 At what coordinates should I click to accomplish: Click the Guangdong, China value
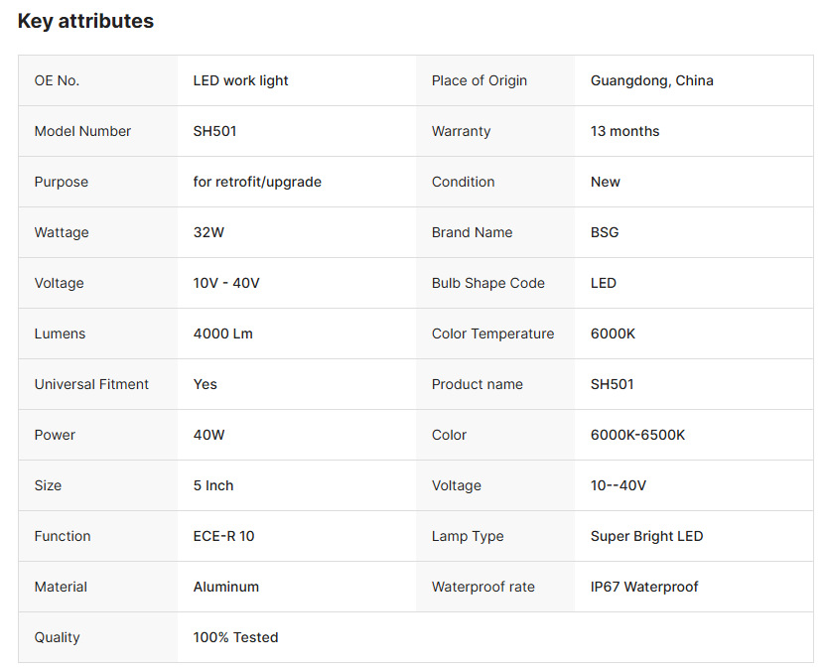(x=651, y=80)
